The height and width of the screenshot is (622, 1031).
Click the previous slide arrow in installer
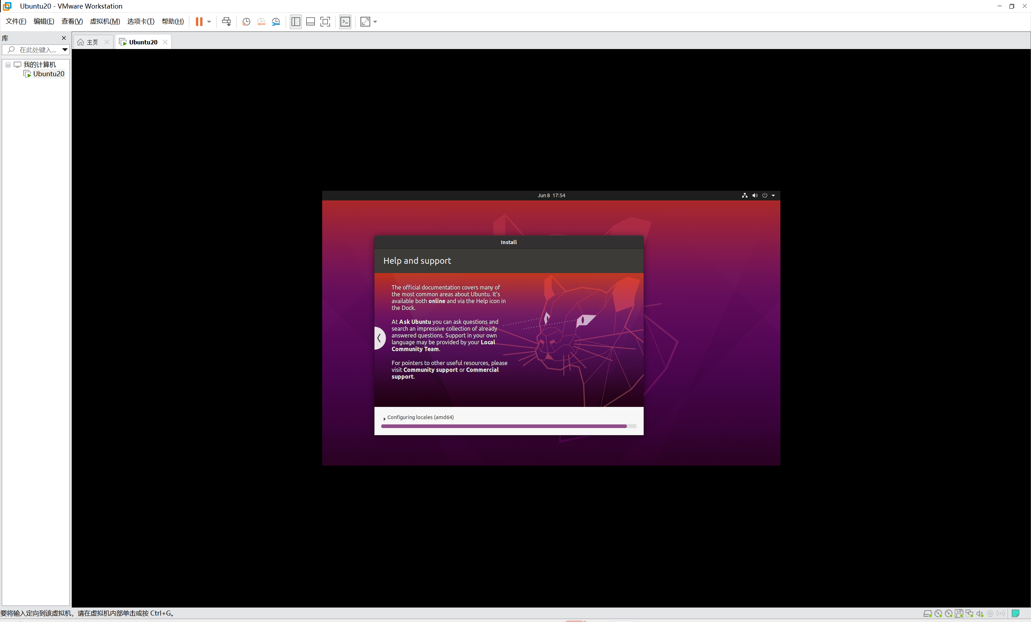pos(379,338)
